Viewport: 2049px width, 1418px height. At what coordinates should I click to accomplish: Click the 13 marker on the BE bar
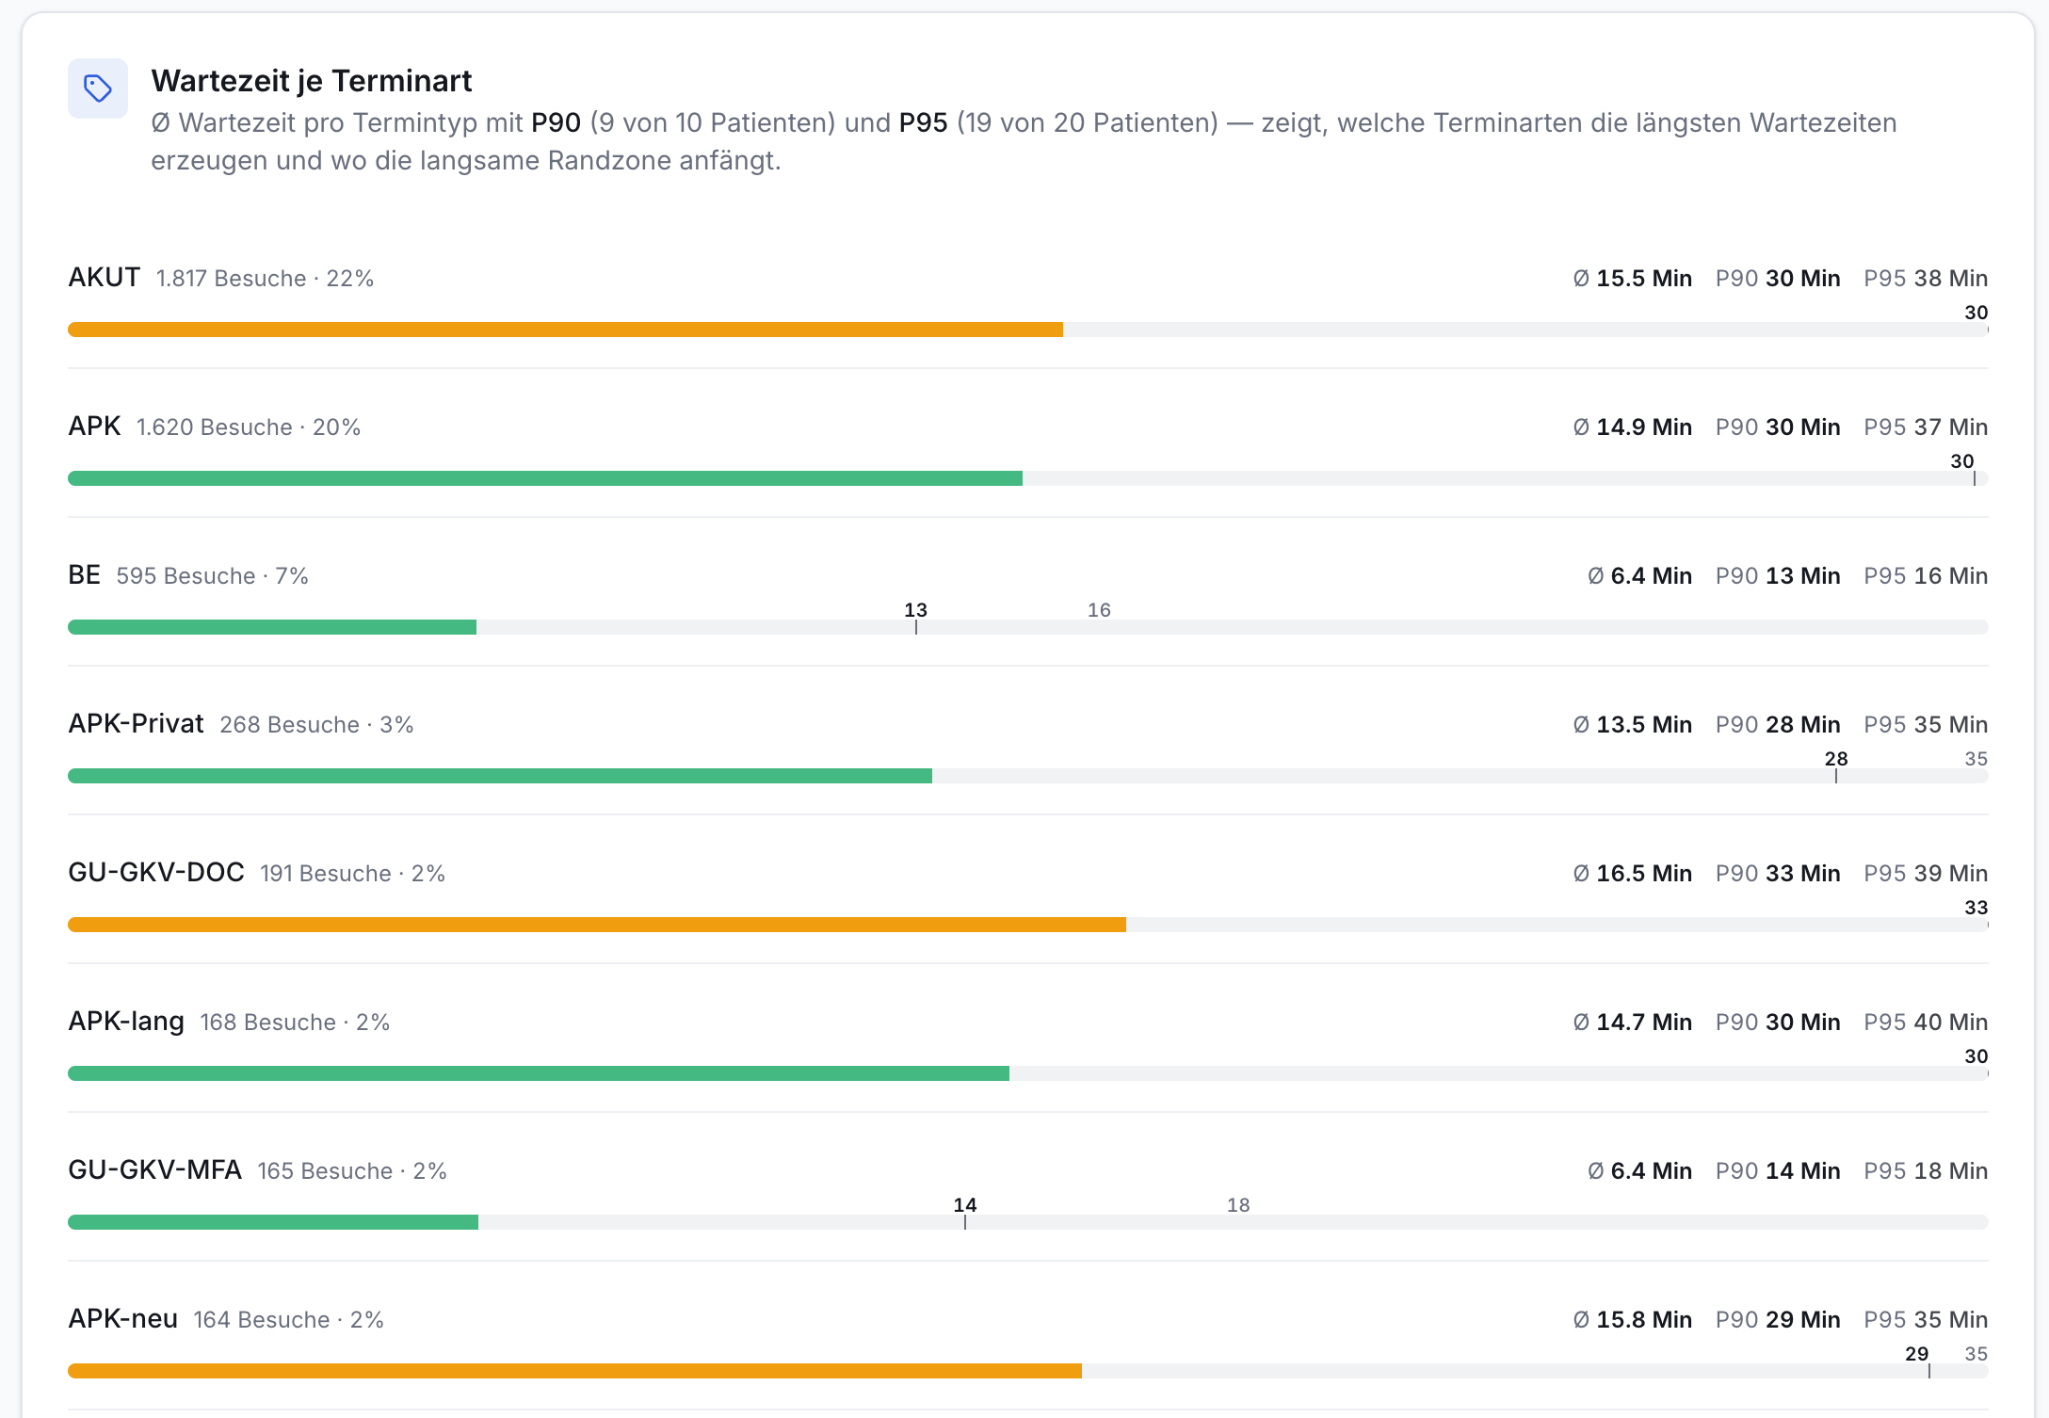pos(916,618)
